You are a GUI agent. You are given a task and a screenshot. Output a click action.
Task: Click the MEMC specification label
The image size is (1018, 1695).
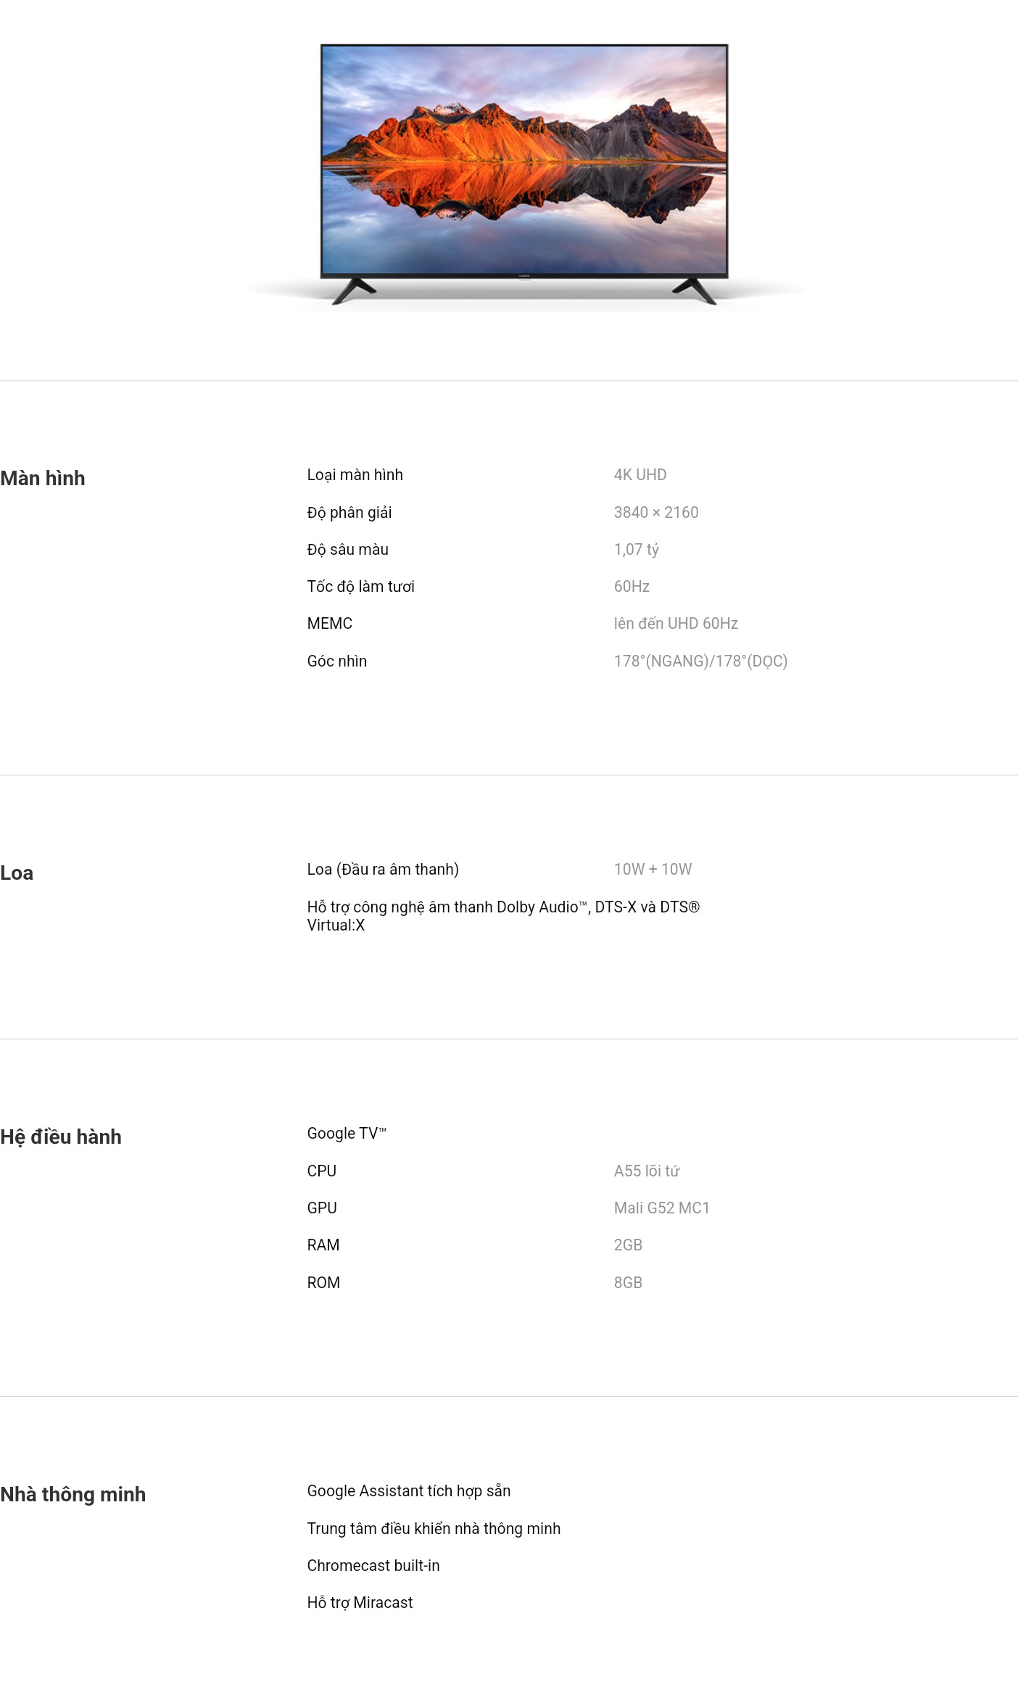[329, 624]
